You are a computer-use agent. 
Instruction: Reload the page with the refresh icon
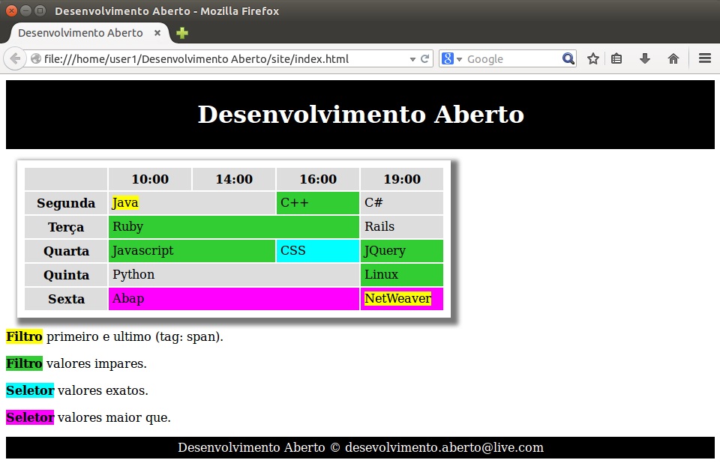425,59
